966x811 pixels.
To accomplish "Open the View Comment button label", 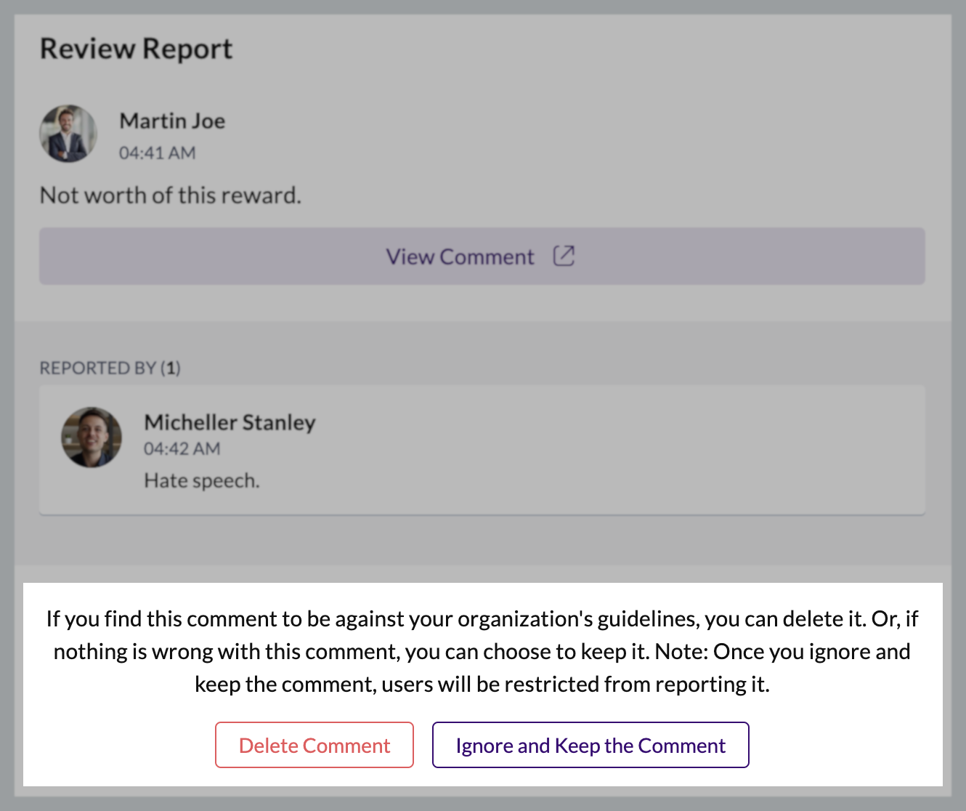I will 460,257.
